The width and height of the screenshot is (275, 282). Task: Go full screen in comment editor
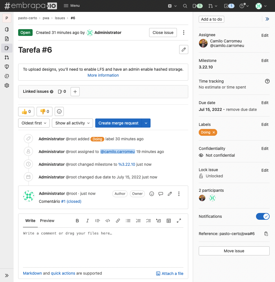(179, 221)
